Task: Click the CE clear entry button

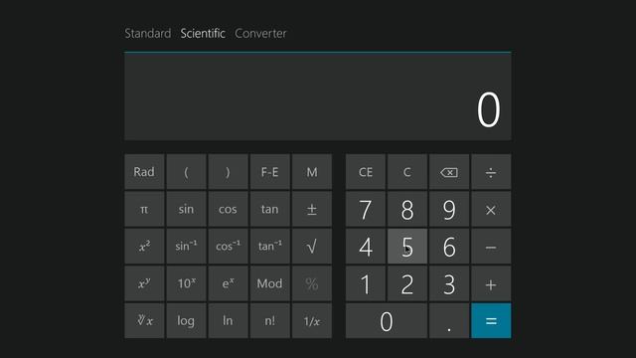Action: pos(366,172)
